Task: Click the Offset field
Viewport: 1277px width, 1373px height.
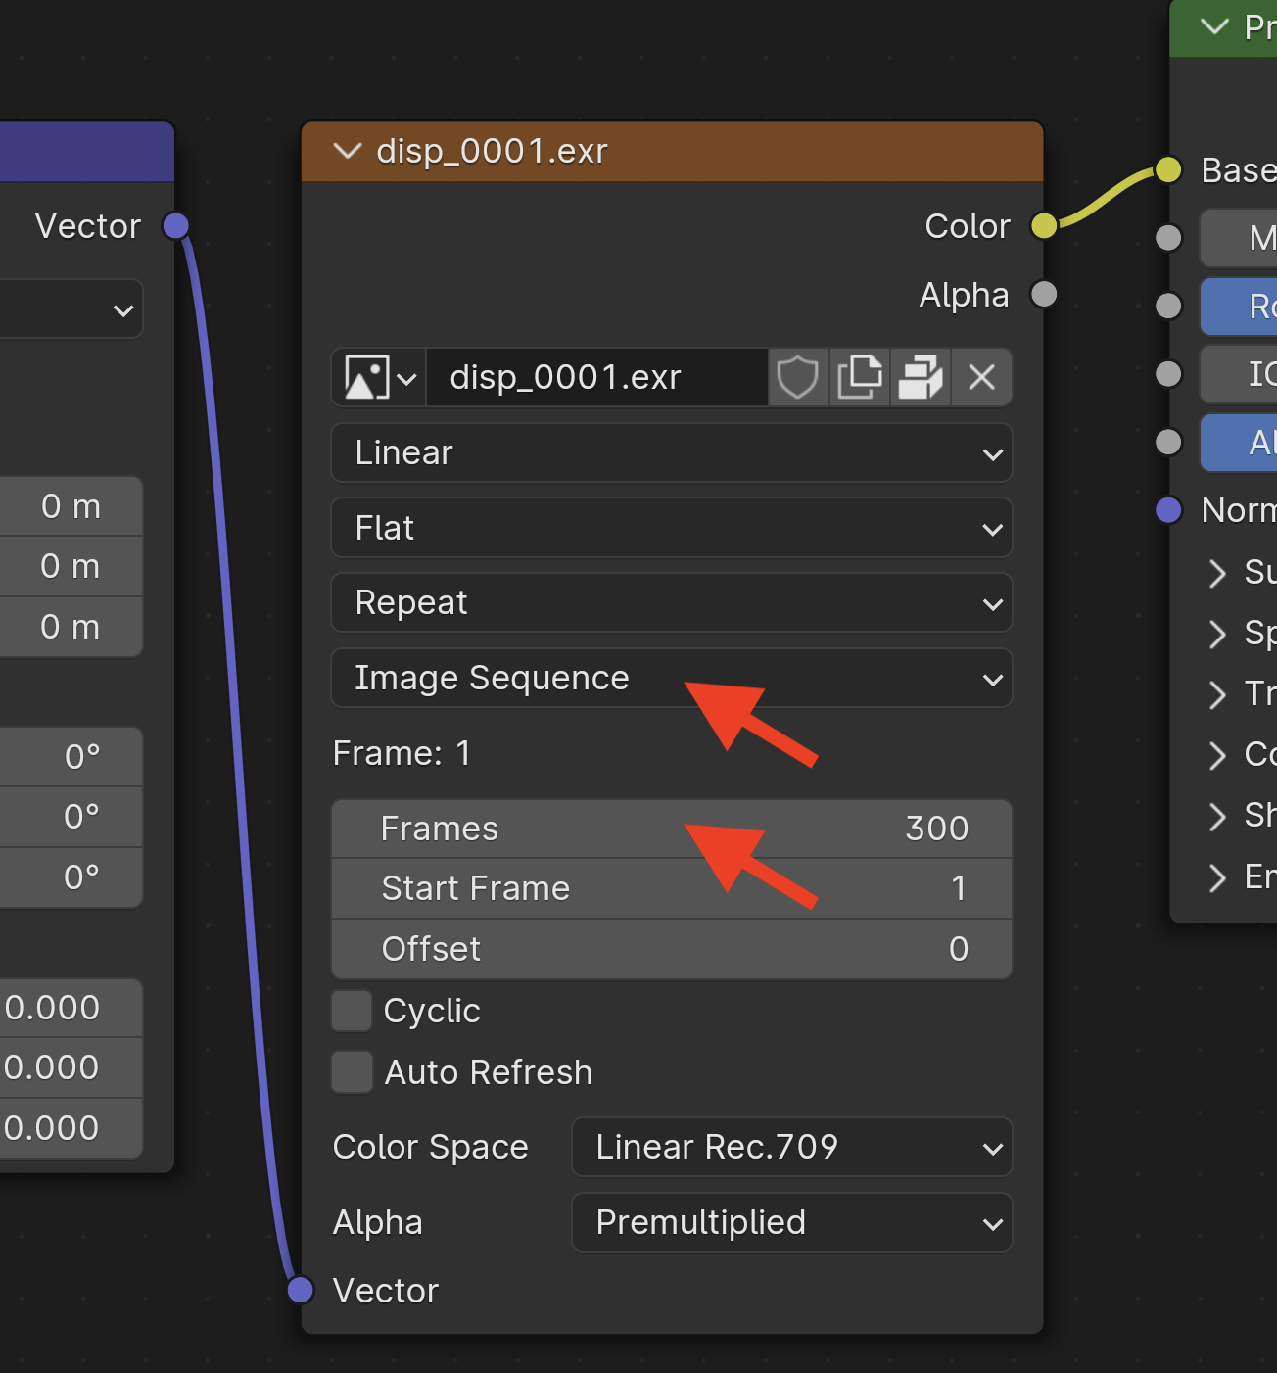Action: (672, 949)
